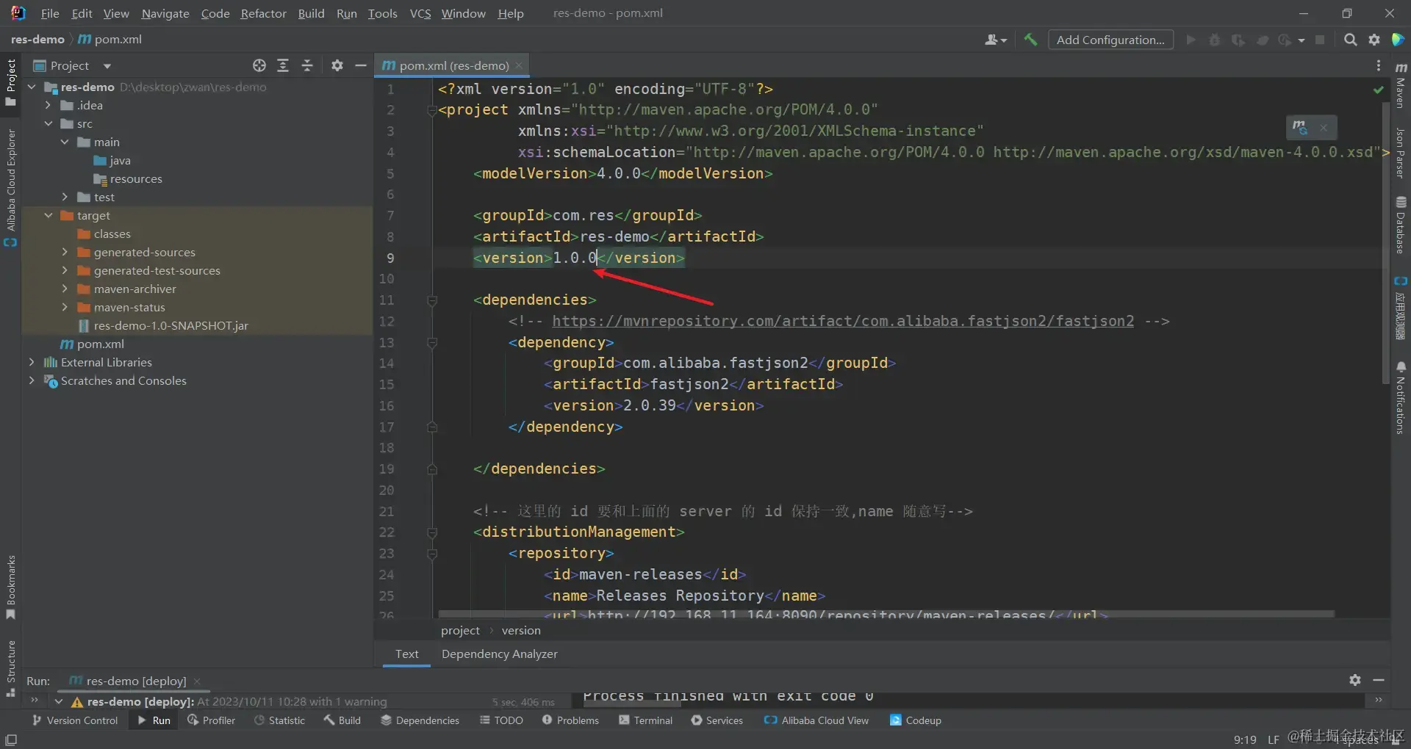
Task: Fold the repository block at line 23
Action: (432, 554)
